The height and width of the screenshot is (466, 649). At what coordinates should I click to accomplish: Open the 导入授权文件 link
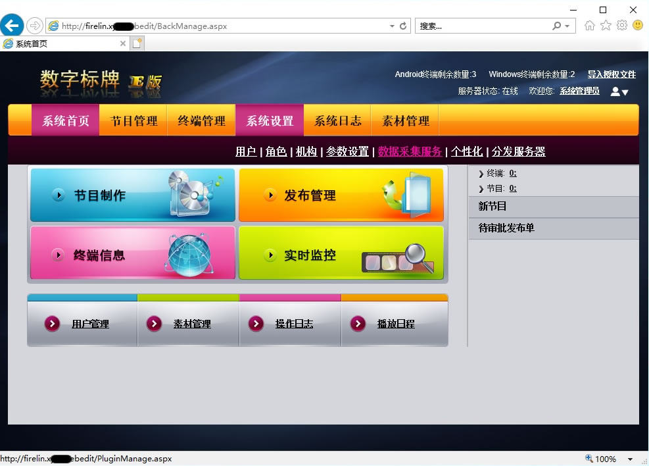point(610,74)
